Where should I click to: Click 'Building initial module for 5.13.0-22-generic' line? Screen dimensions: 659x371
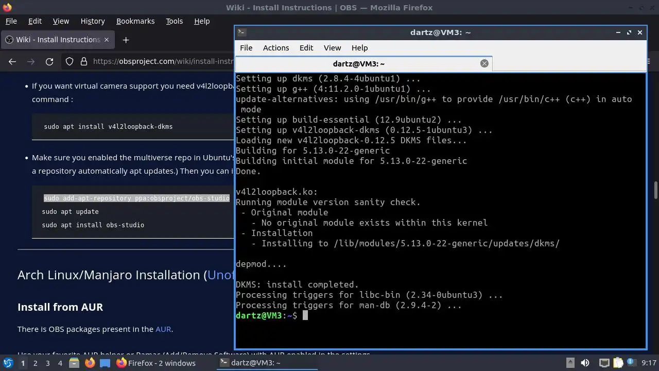351,161
